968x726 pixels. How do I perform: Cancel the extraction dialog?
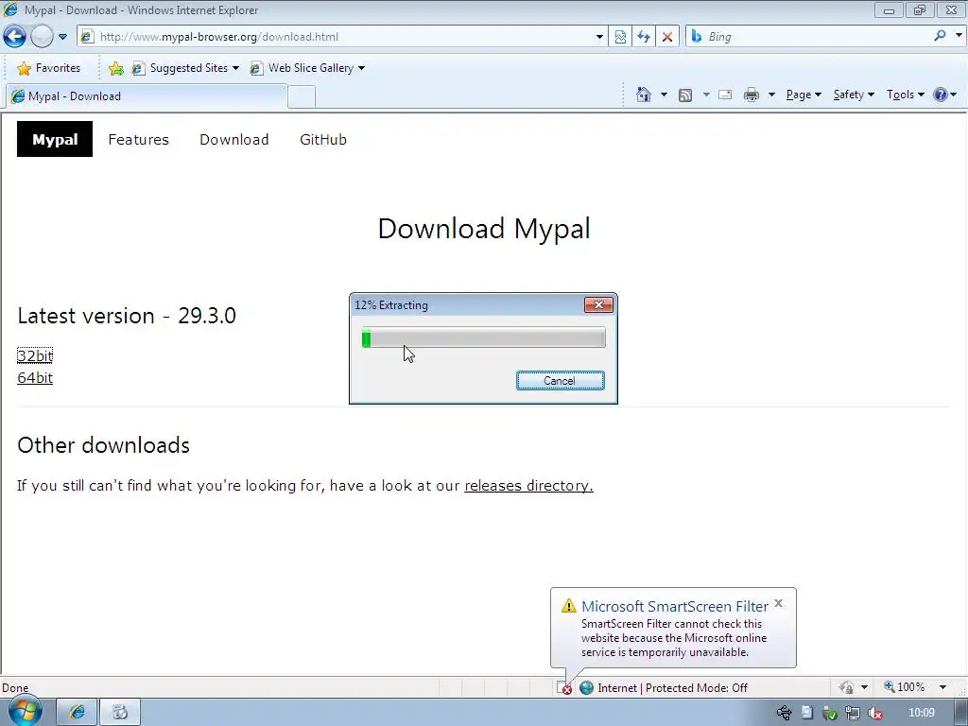click(x=560, y=381)
